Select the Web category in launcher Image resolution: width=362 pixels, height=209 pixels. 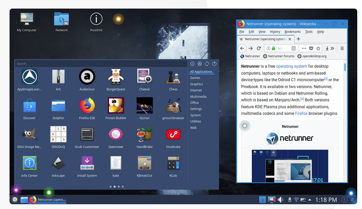(x=194, y=127)
